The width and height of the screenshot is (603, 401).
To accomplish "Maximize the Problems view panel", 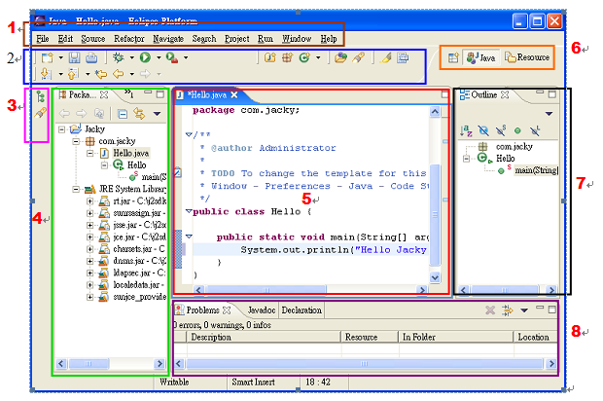I will pyautogui.click(x=551, y=310).
